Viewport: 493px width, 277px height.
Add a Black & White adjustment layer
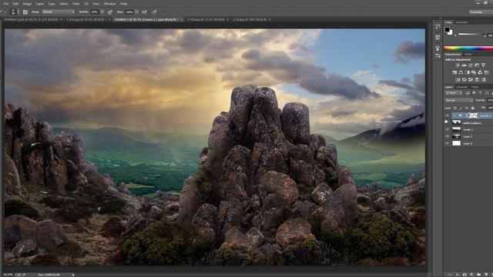click(468, 72)
